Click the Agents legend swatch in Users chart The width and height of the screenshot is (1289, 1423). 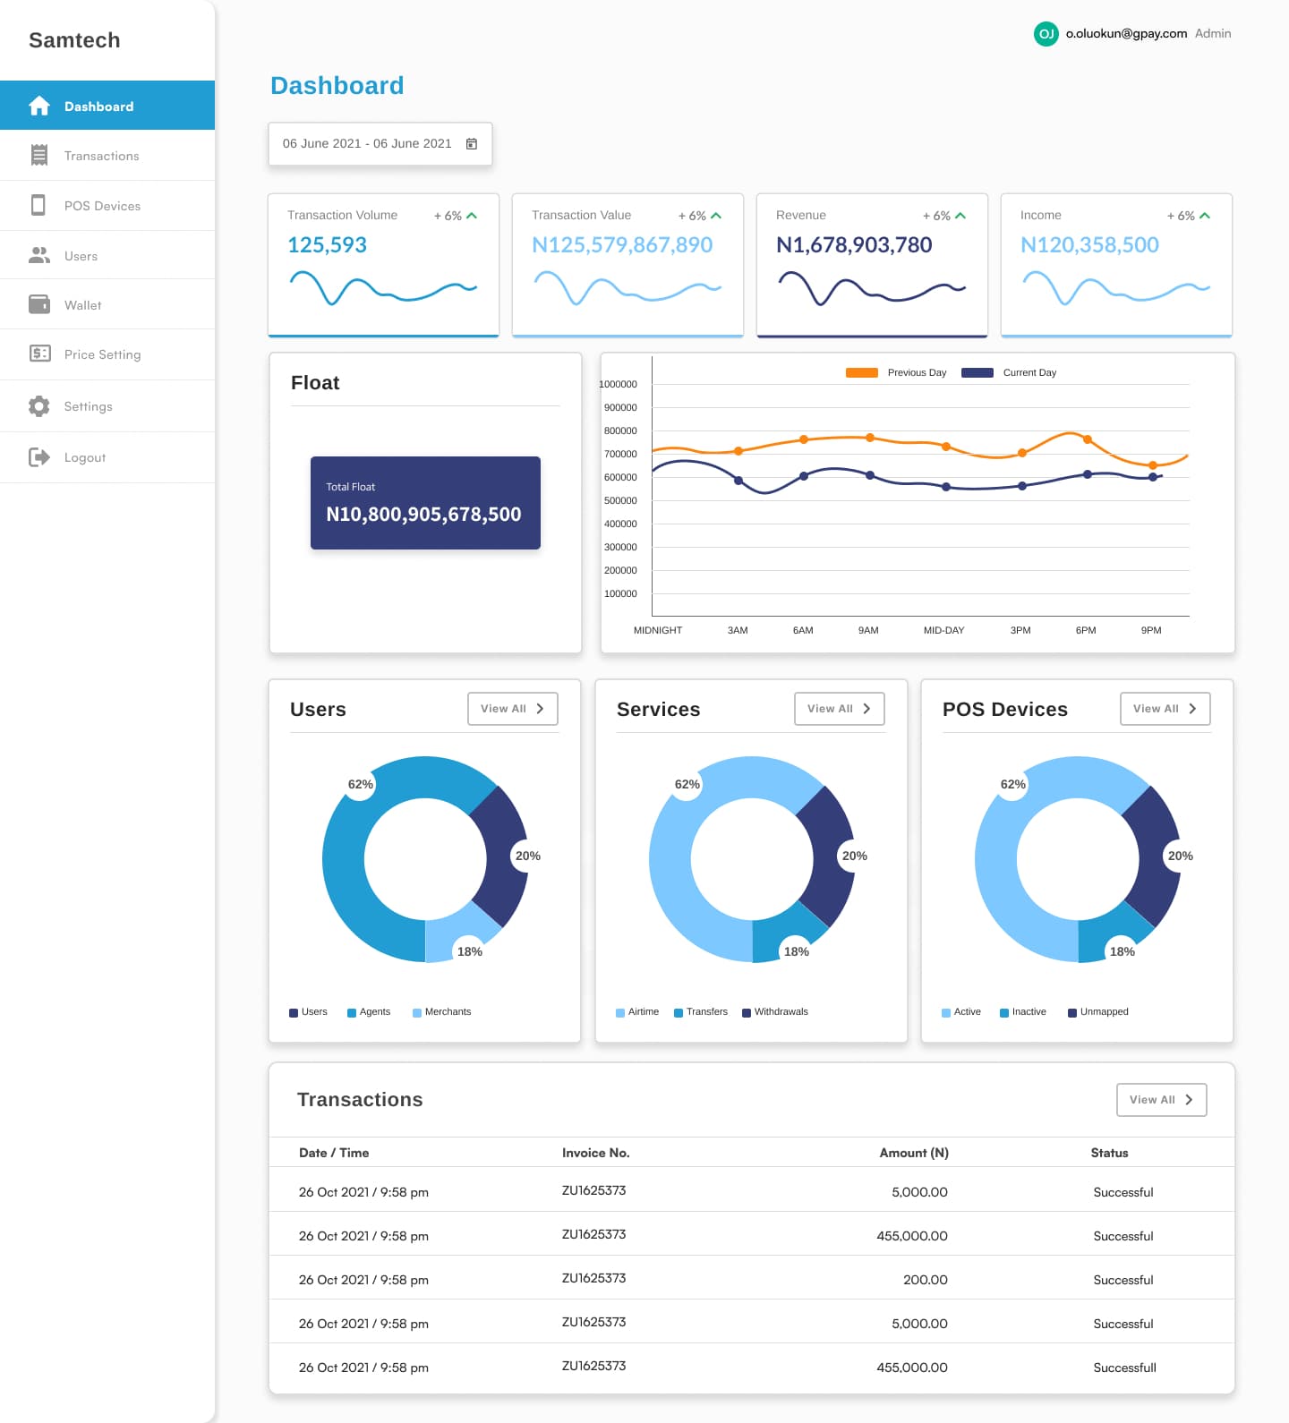[x=352, y=1013]
